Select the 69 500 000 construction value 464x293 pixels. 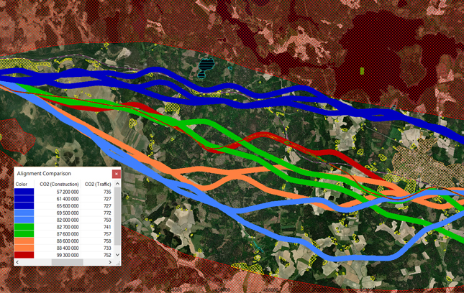click(x=68, y=213)
